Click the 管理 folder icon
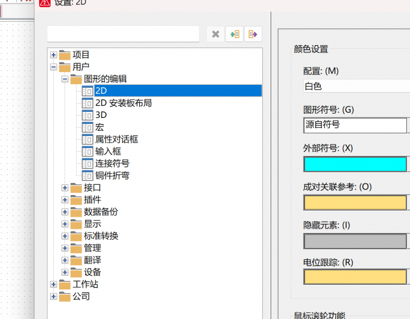Screen dimensions: 410x319 coord(76,248)
